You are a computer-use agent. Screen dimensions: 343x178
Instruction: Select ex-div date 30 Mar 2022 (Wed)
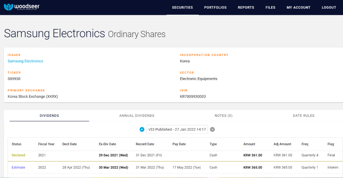pos(113,167)
